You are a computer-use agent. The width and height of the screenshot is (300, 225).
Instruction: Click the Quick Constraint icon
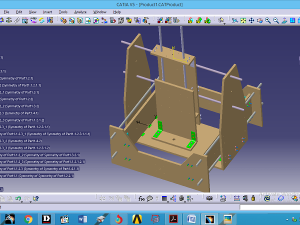(x=25, y=20)
